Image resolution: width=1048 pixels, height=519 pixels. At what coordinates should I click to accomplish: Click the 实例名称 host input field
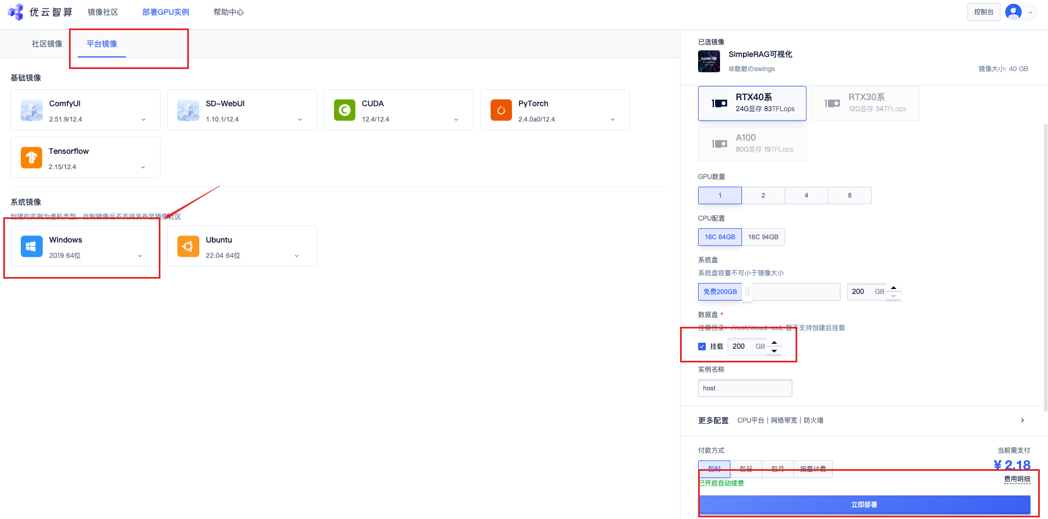[745, 388]
